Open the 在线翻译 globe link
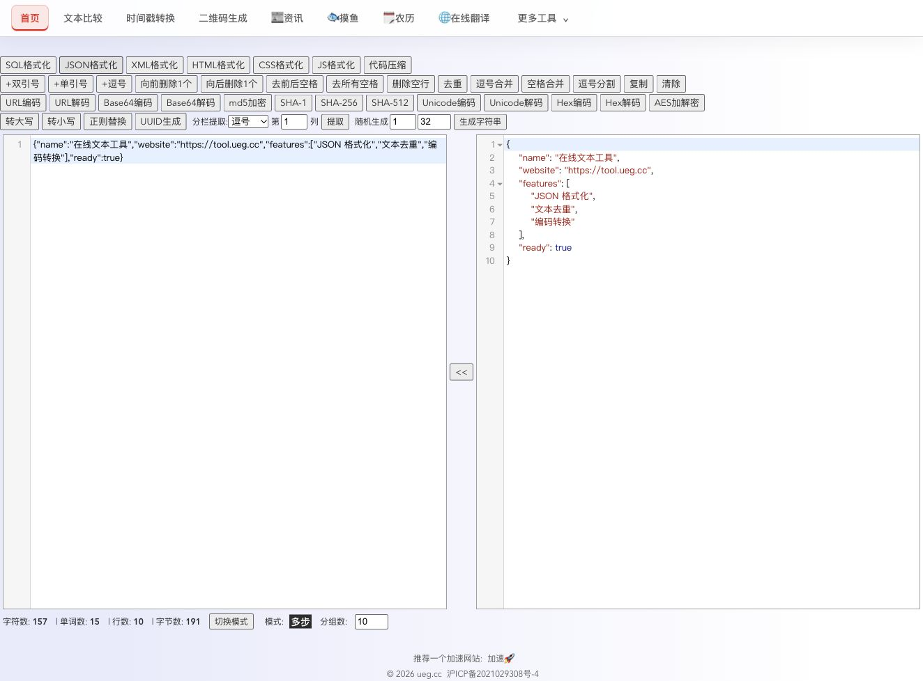The image size is (923, 681). 464,19
